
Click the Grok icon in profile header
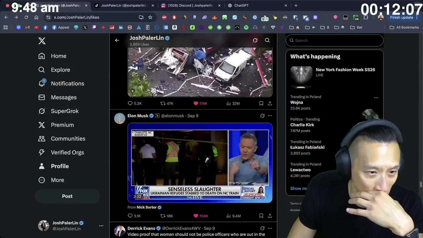coord(255,40)
